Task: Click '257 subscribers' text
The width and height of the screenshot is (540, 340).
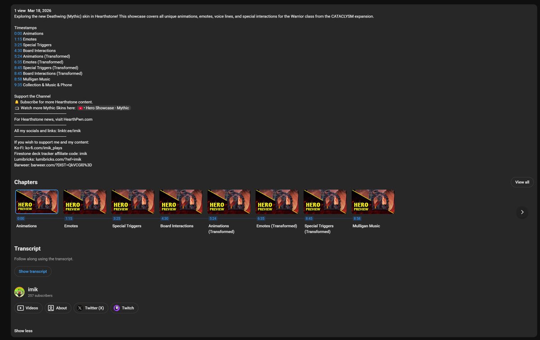Action: pyautogui.click(x=40, y=296)
